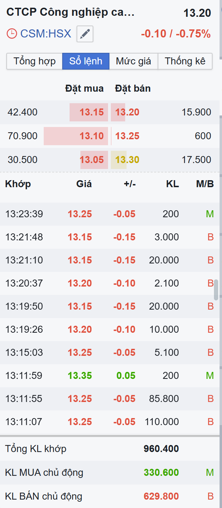Open the Mức giá tab
Viewport: 222px width, 508px height.
[134, 61]
